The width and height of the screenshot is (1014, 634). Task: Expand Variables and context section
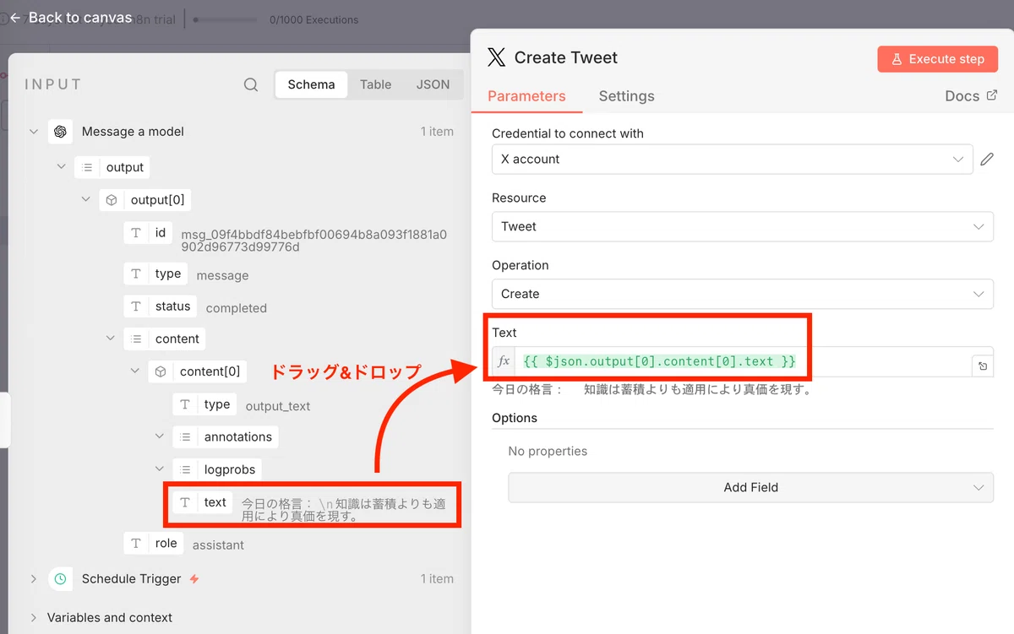point(34,617)
